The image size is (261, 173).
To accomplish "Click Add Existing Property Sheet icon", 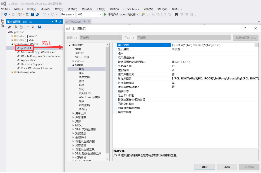I will 21,27.
